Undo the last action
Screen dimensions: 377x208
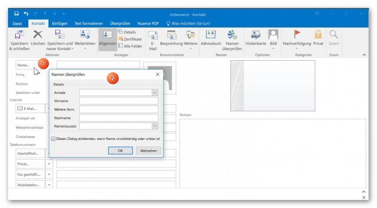pyautogui.click(x=26, y=14)
